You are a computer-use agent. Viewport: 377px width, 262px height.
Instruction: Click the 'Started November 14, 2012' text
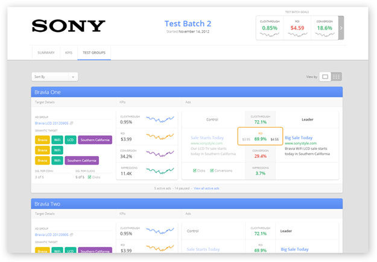188,31
